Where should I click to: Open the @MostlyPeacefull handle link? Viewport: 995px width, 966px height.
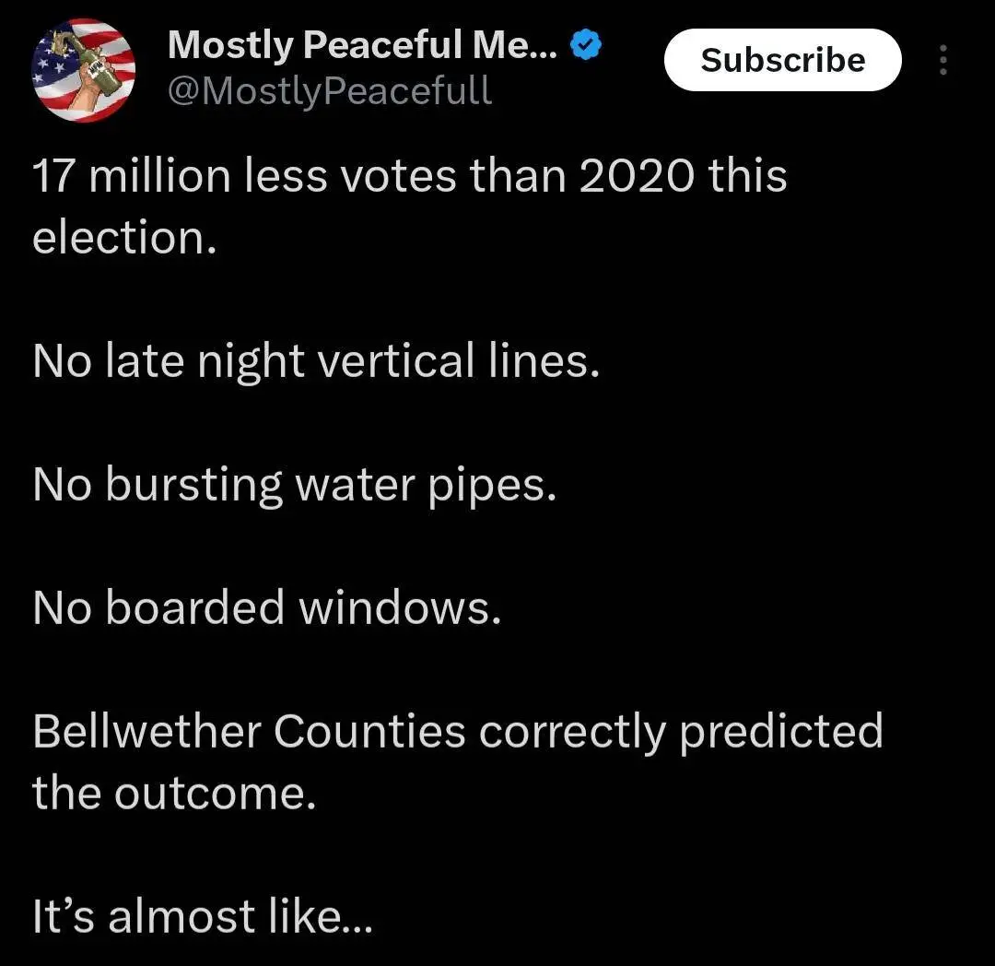(330, 90)
